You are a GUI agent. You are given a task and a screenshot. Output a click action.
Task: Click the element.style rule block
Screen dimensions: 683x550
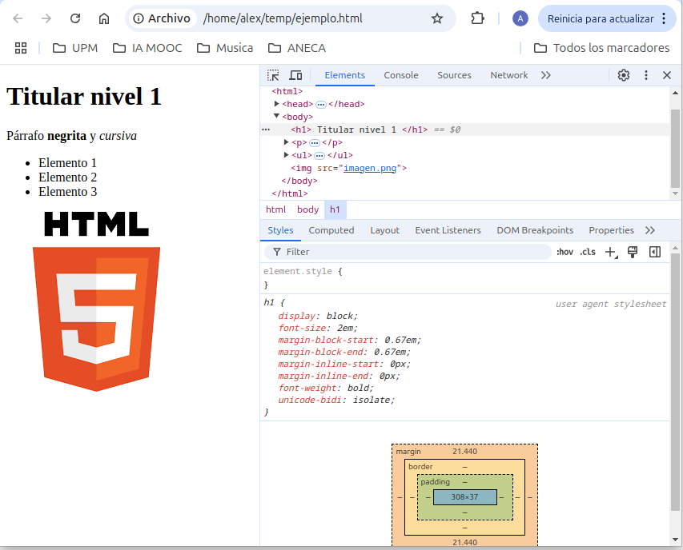(x=464, y=278)
